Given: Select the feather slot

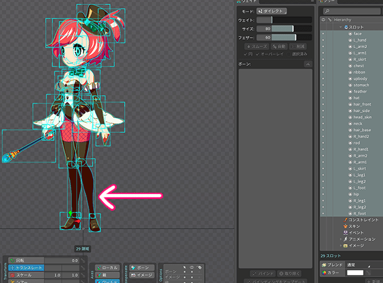Looking at the screenshot, I should tap(360, 91).
